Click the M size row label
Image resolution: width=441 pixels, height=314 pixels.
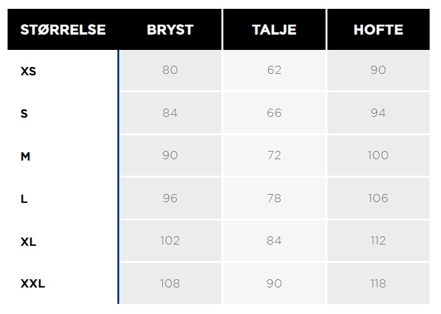25,156
